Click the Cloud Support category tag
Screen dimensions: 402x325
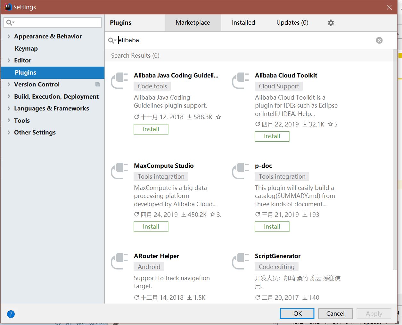tap(279, 86)
